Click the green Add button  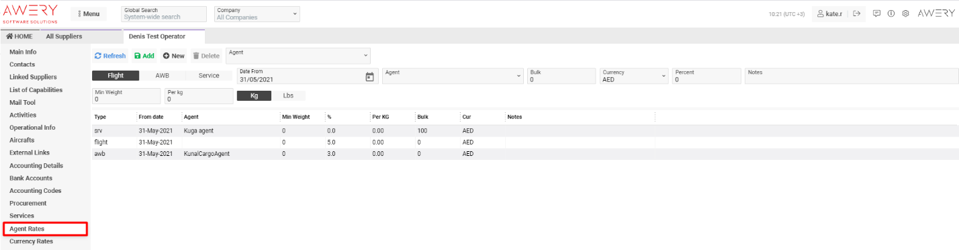tap(144, 56)
